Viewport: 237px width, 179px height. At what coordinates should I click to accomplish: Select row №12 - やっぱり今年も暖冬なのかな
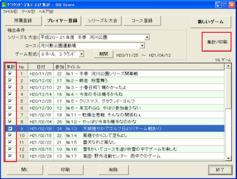click(x=115, y=122)
